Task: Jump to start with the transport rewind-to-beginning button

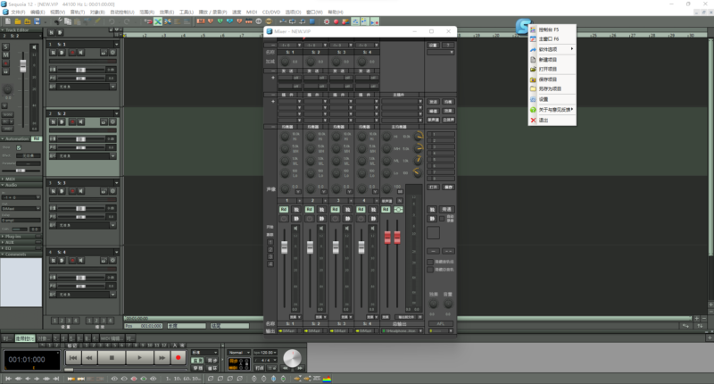Action: (74, 356)
